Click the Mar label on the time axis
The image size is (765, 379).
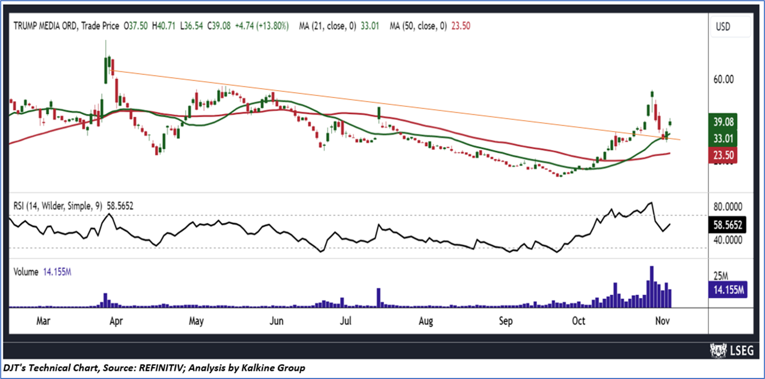(x=44, y=321)
